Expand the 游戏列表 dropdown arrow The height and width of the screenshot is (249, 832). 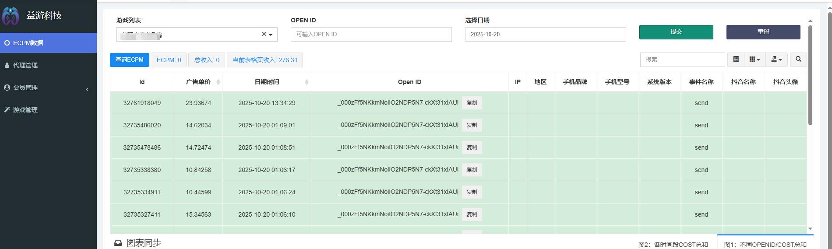pos(271,35)
